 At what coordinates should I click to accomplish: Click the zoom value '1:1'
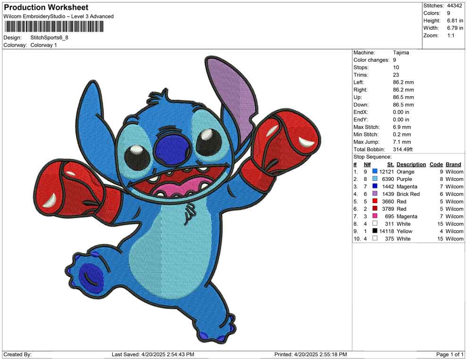pos(450,35)
